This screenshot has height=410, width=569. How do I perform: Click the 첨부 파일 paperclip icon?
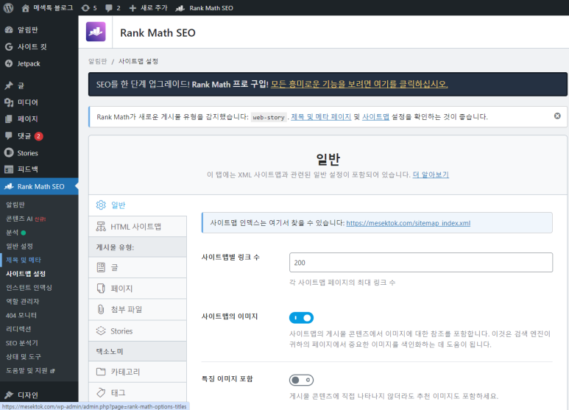point(101,309)
